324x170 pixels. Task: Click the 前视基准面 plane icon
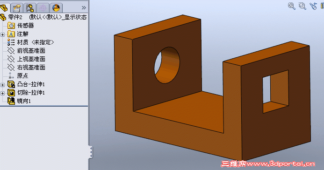click(x=11, y=51)
